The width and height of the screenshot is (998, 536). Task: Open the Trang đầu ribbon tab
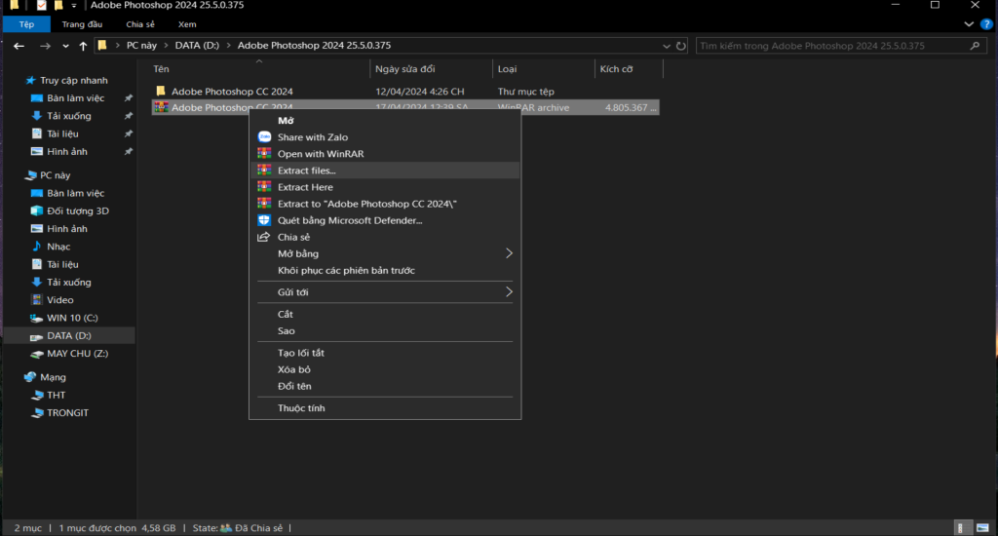coord(82,24)
